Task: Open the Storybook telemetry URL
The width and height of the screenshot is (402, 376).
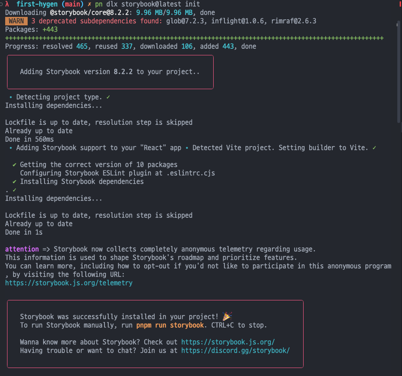Action: (x=68, y=283)
